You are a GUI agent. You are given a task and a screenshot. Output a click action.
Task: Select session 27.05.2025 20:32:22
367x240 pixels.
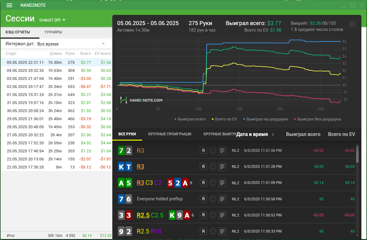pos(56,135)
